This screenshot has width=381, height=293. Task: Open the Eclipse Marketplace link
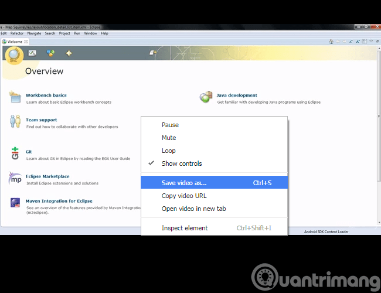pos(47,176)
